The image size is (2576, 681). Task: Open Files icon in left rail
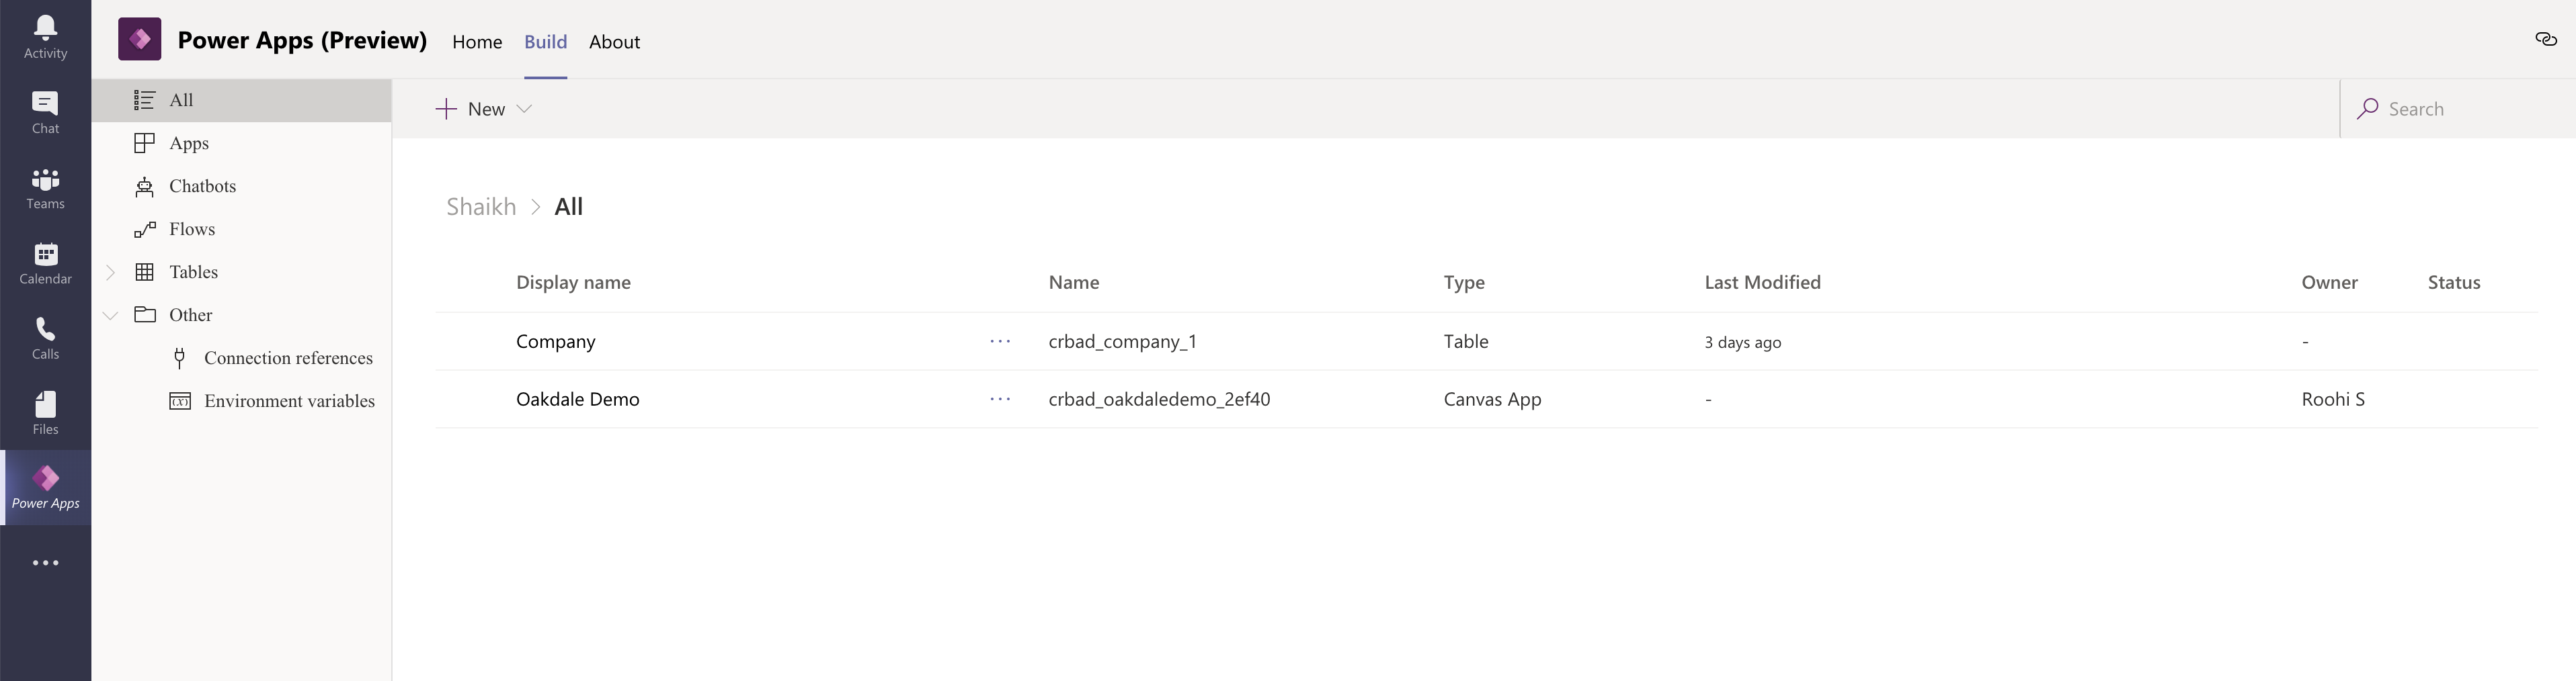(45, 404)
